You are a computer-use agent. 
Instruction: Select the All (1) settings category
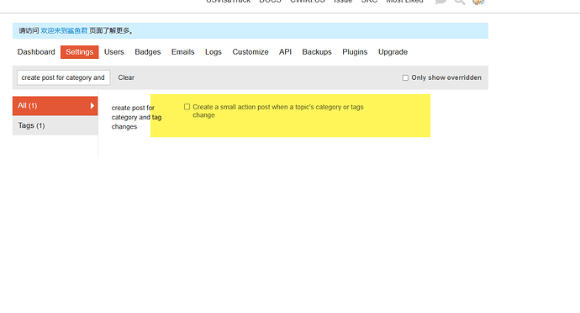pos(55,106)
